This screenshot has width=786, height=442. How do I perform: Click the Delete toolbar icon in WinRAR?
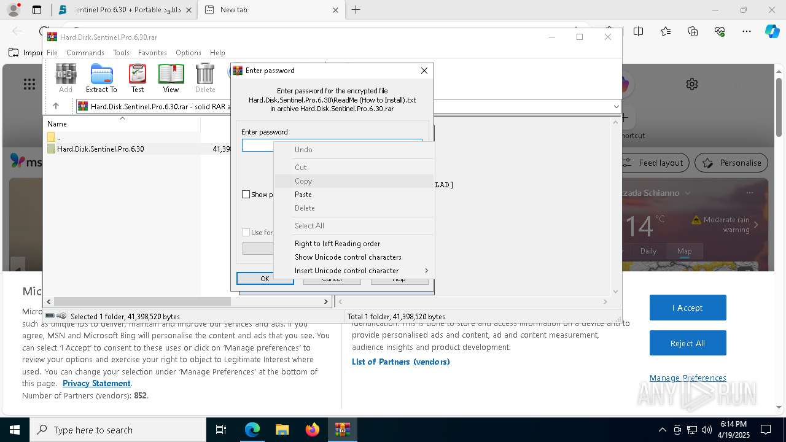[205, 79]
